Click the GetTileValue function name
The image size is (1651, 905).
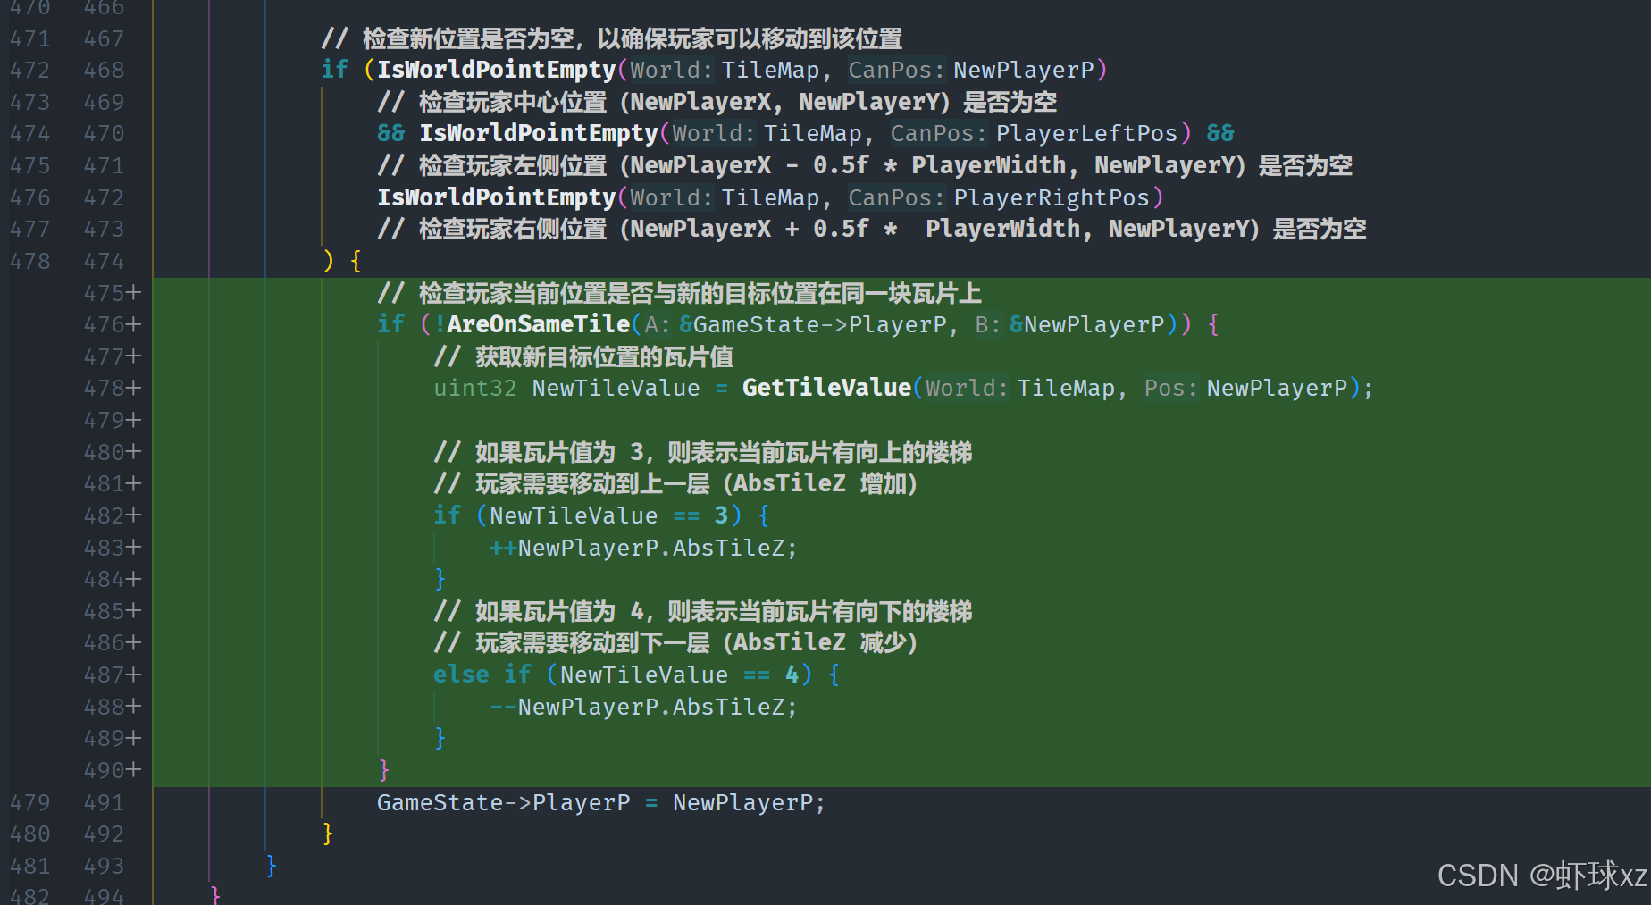(x=826, y=388)
